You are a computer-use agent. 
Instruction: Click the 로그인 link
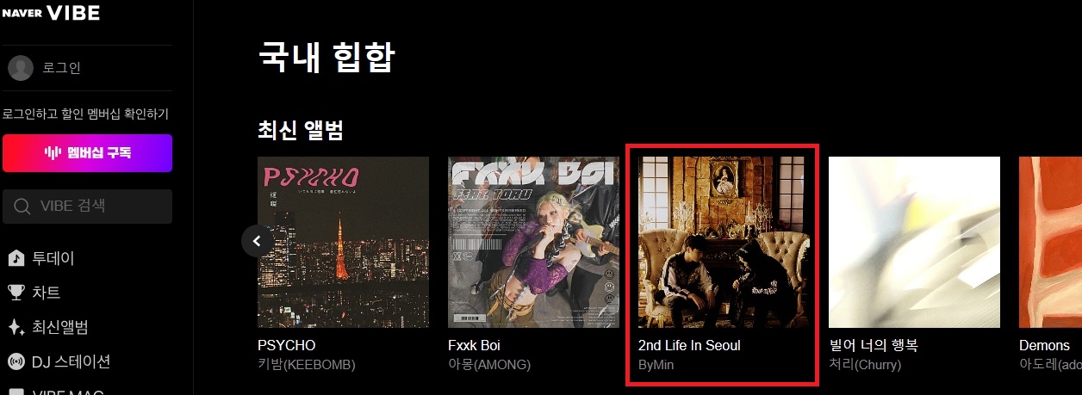click(x=62, y=68)
